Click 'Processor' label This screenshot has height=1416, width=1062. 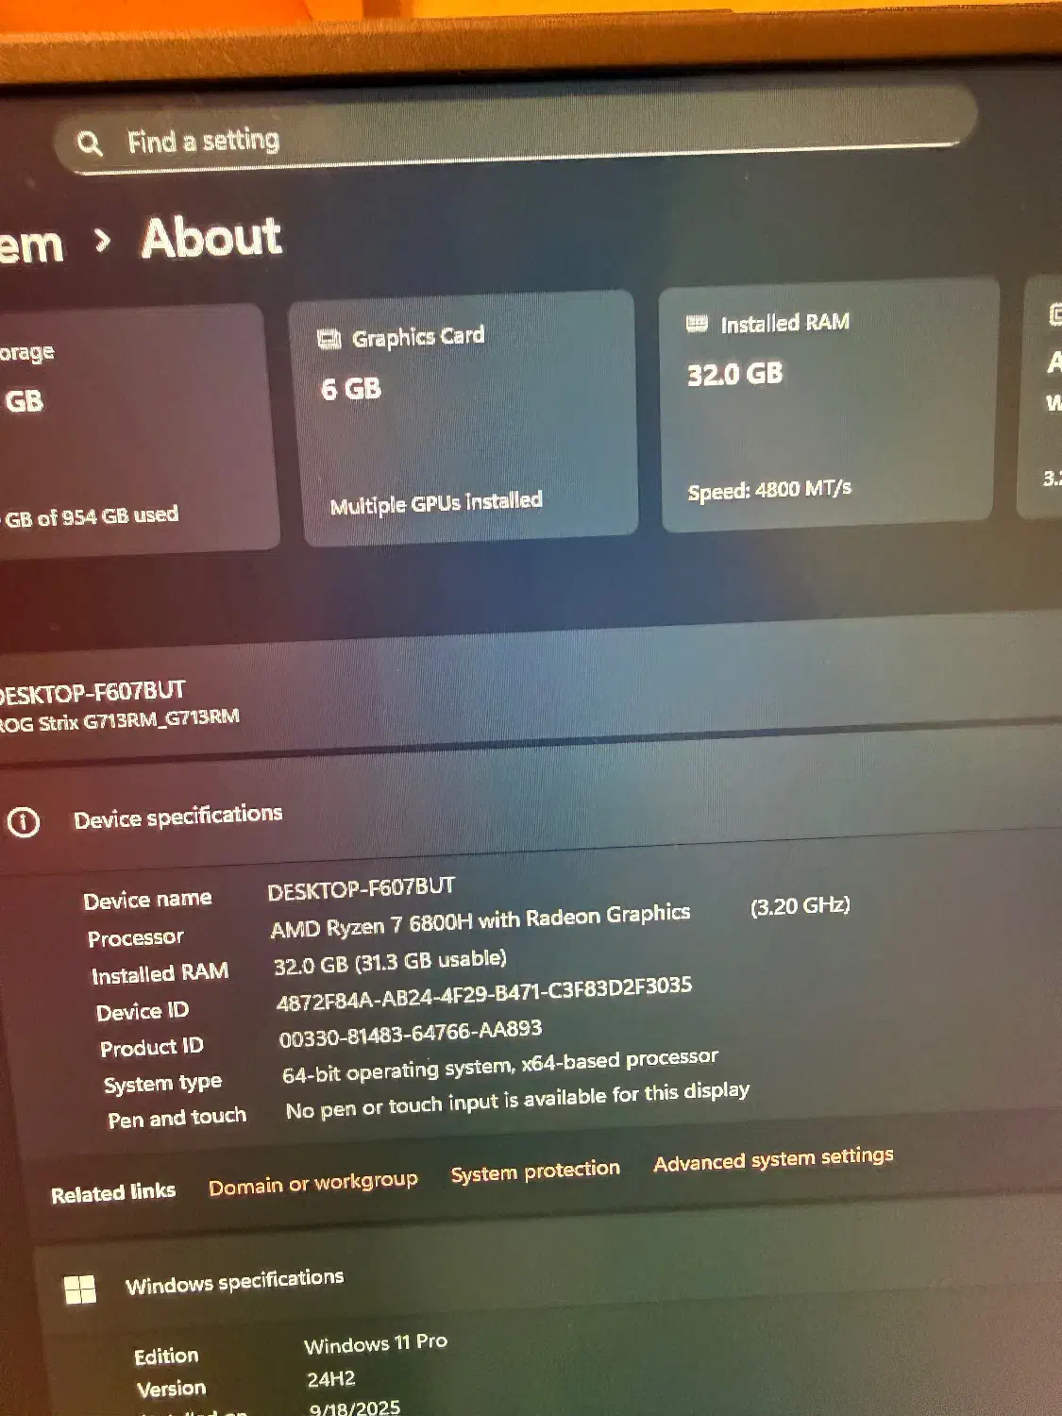136,938
